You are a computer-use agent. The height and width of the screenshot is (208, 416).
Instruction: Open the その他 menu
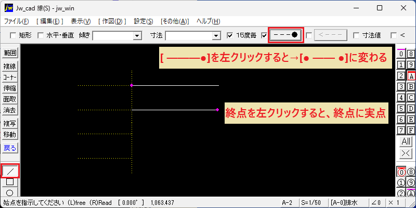[175, 21]
